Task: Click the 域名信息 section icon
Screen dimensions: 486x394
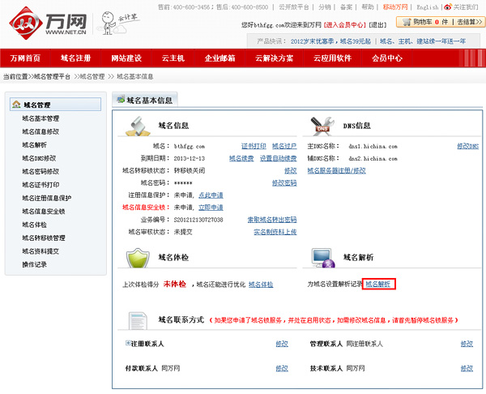Action: (138, 126)
